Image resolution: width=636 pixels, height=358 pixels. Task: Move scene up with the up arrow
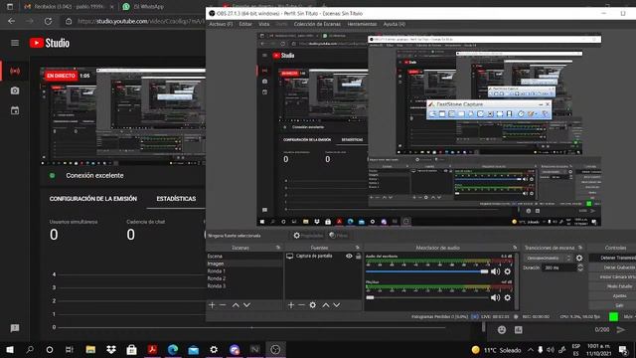tap(236, 305)
